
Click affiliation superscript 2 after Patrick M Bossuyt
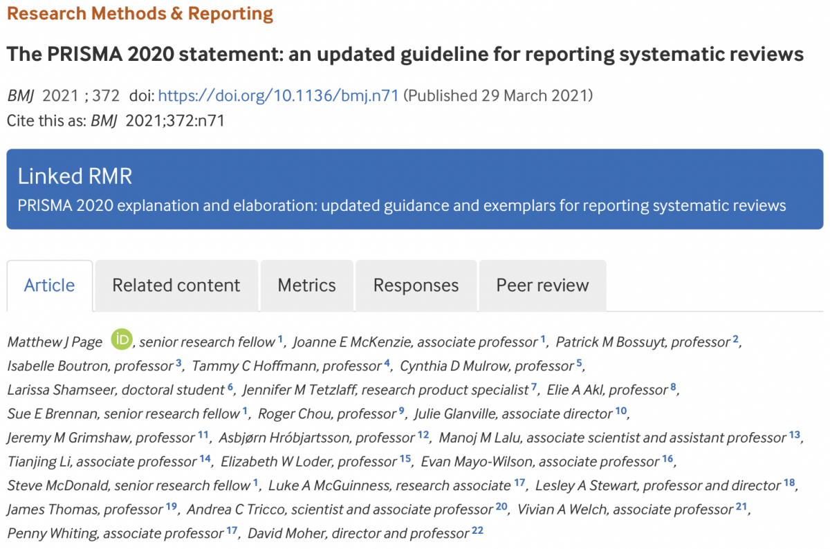[x=736, y=339]
